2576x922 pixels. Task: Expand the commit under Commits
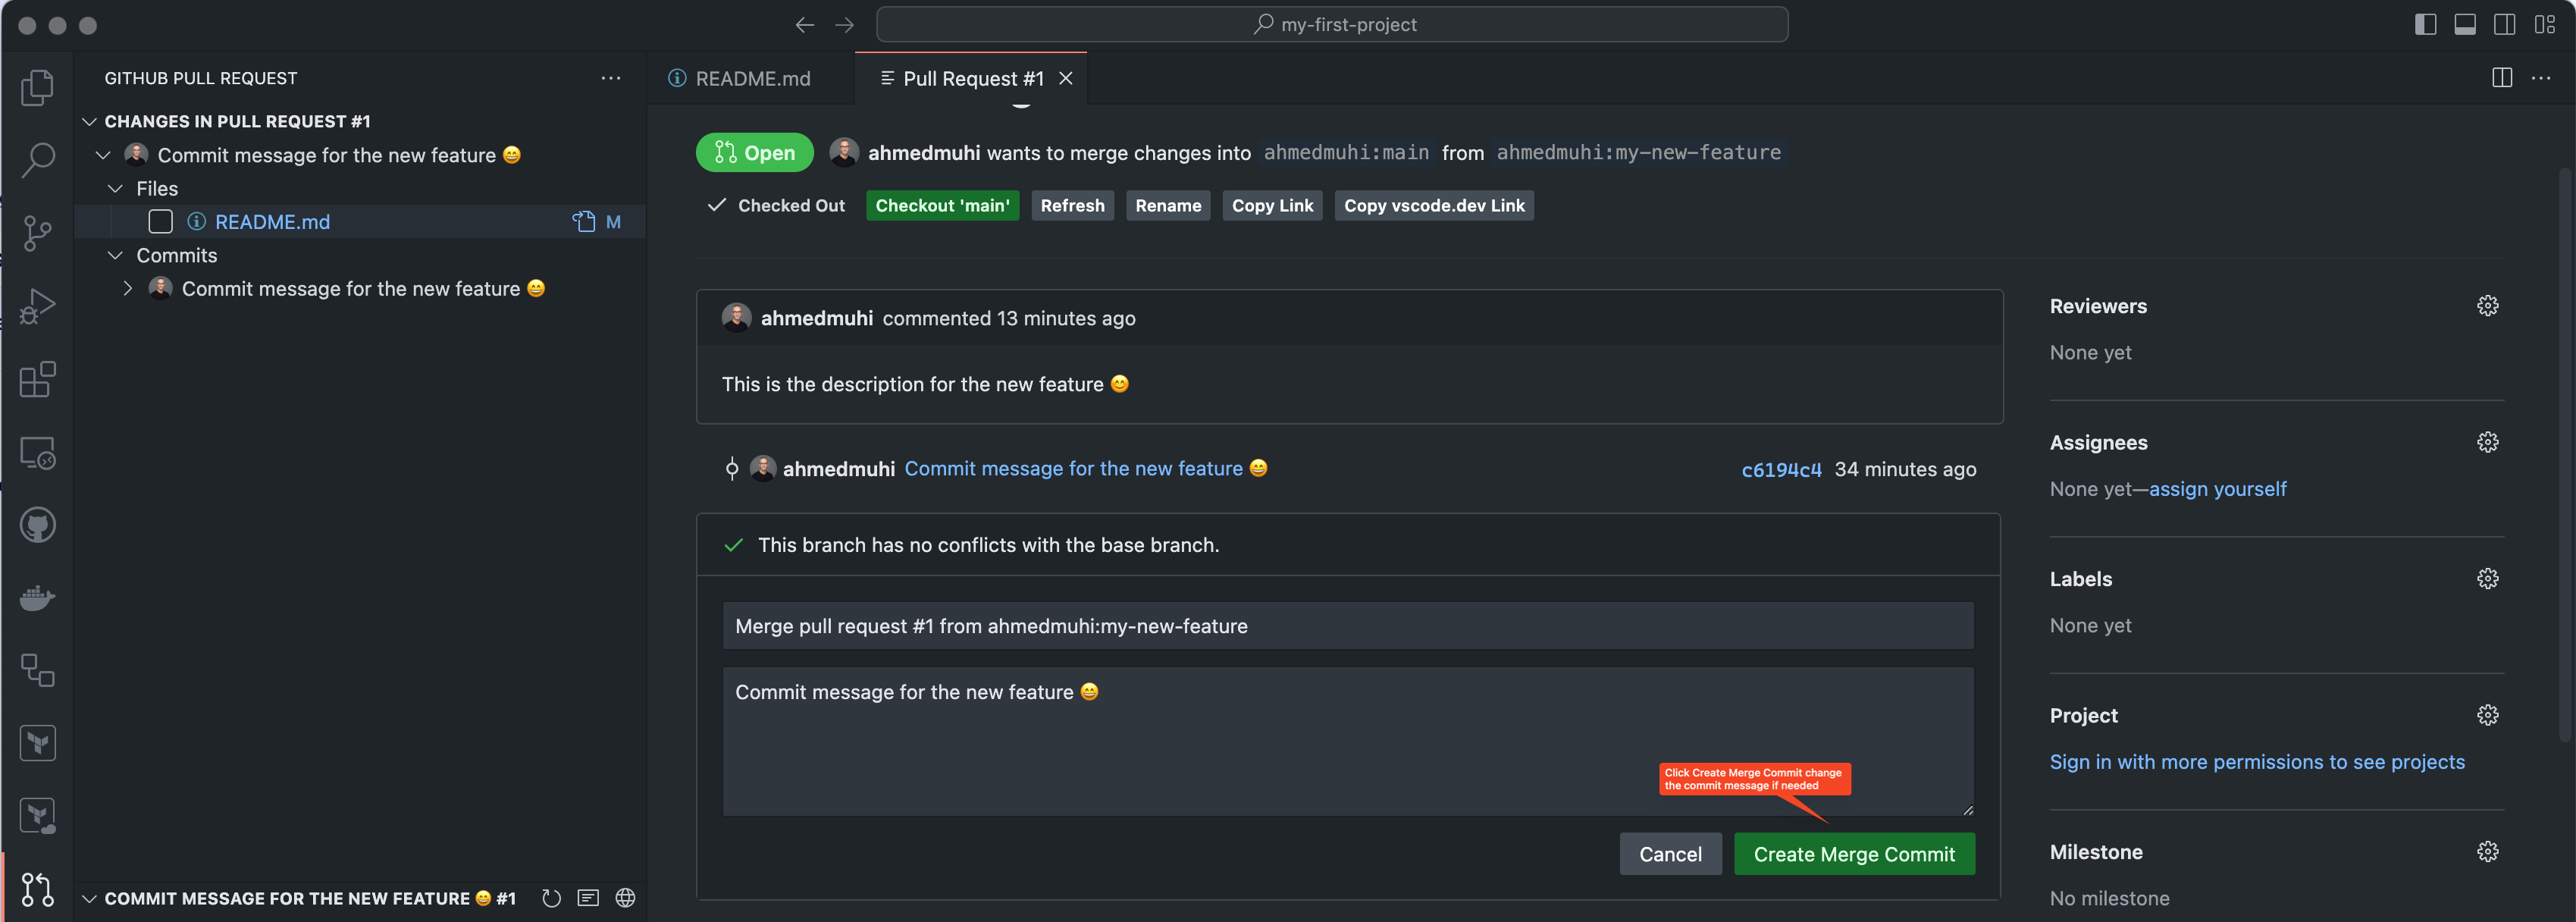(127, 288)
